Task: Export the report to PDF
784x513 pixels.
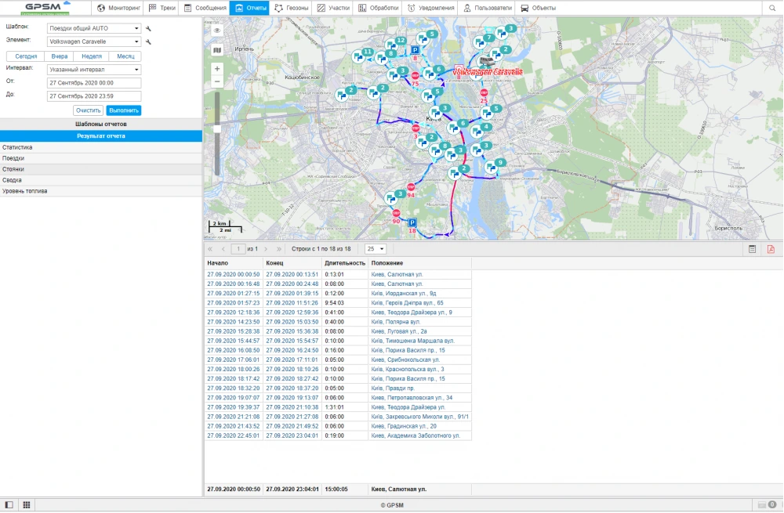Action: (771, 249)
